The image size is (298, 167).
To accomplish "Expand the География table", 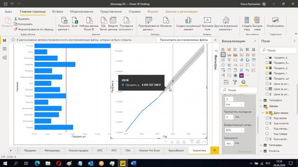I will pyautogui.click(x=261, y=100).
